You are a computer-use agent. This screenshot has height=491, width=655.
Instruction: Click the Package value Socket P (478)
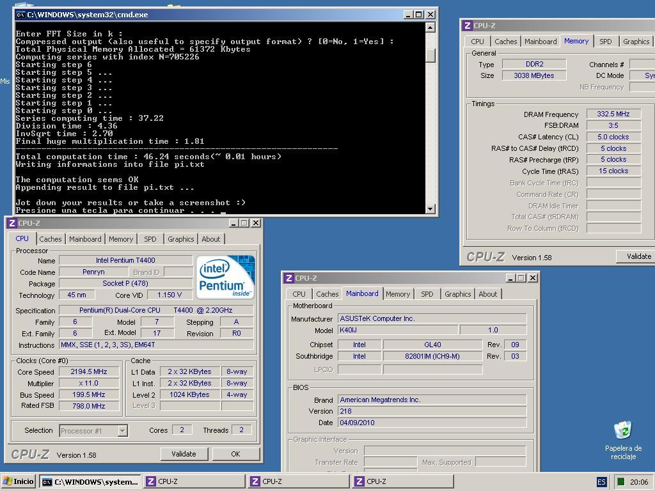[x=125, y=283]
